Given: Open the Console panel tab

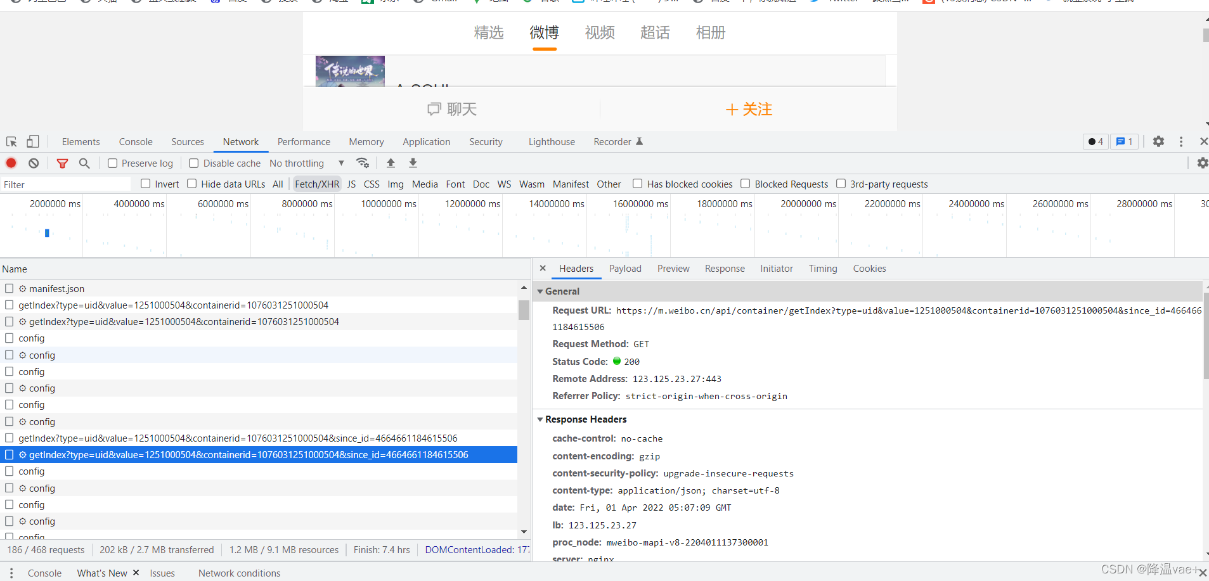Looking at the screenshot, I should [136, 142].
